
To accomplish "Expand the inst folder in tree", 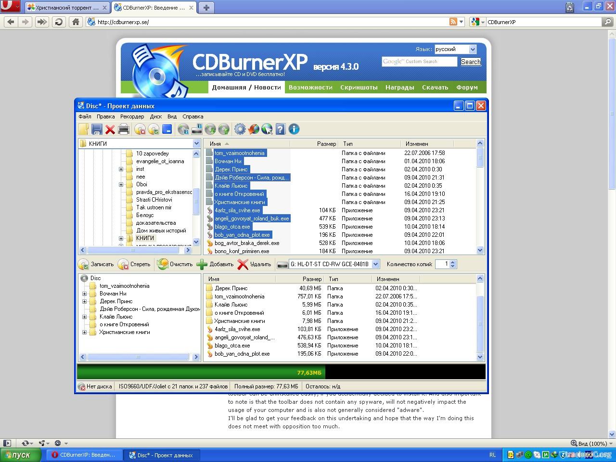I will pyautogui.click(x=121, y=169).
